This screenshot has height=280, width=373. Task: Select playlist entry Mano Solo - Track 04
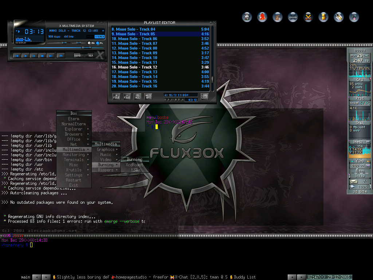click(x=160, y=29)
